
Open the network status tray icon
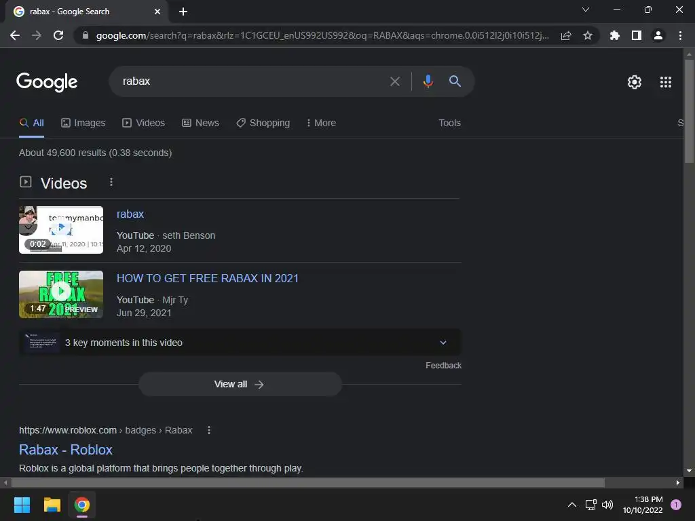[590, 505]
